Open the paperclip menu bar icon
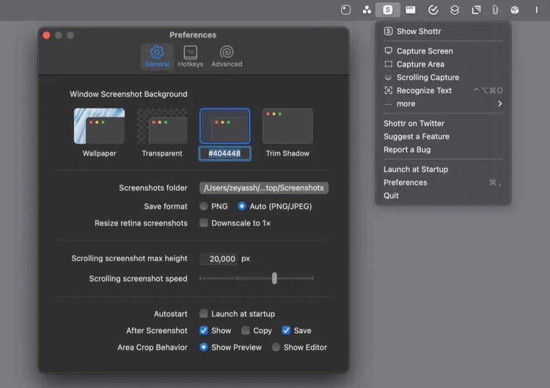Screen dimensions: 550x388 click(495, 10)
